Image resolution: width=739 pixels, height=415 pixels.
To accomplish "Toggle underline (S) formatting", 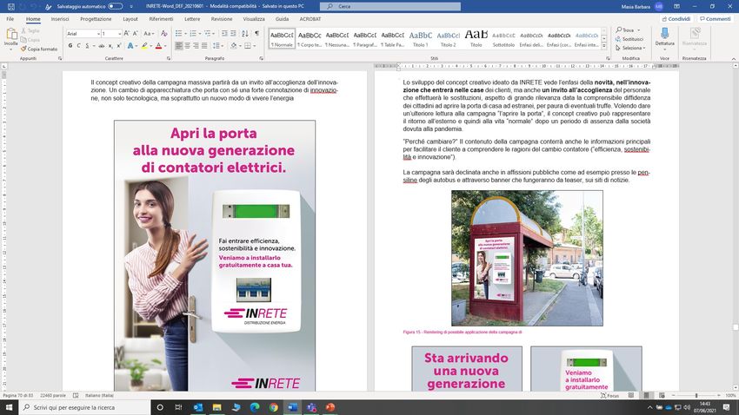I will coord(87,46).
